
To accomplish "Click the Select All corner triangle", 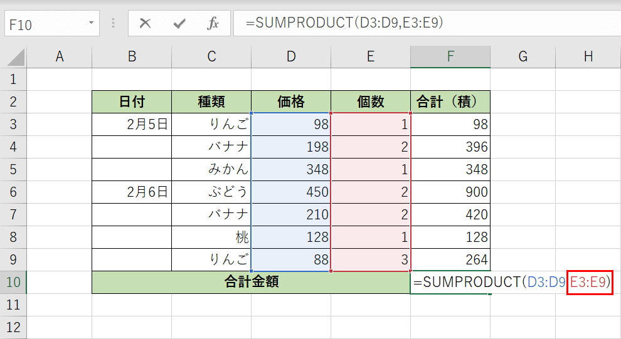I will [x=15, y=57].
